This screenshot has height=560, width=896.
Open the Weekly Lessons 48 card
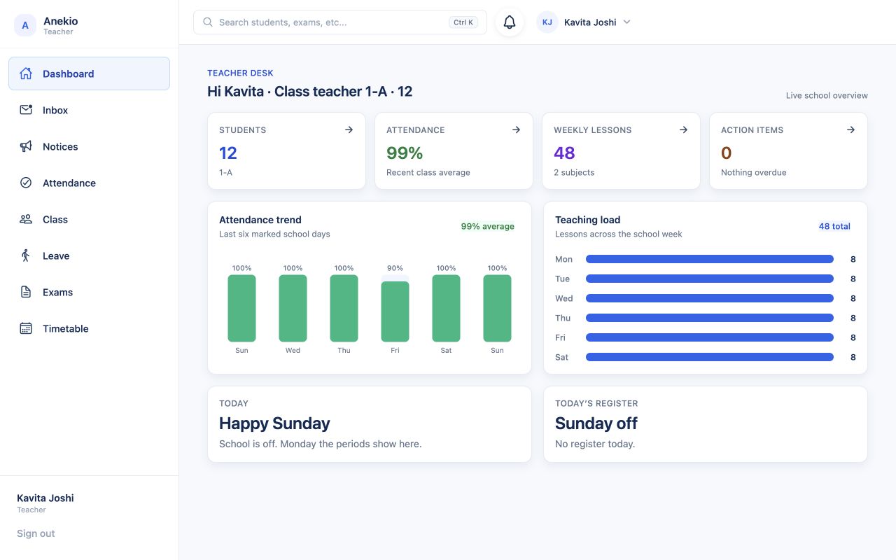click(x=621, y=151)
